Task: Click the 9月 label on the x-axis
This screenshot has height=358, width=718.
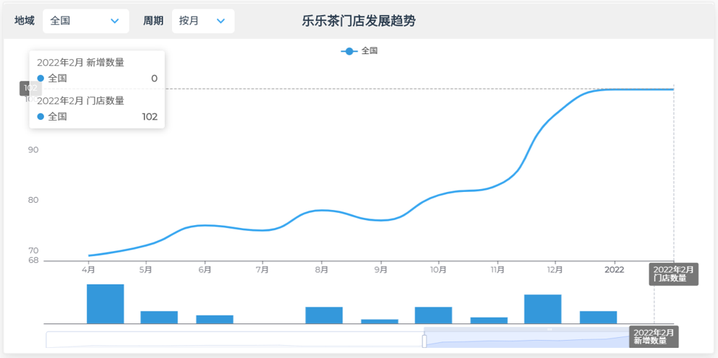Action: click(380, 270)
